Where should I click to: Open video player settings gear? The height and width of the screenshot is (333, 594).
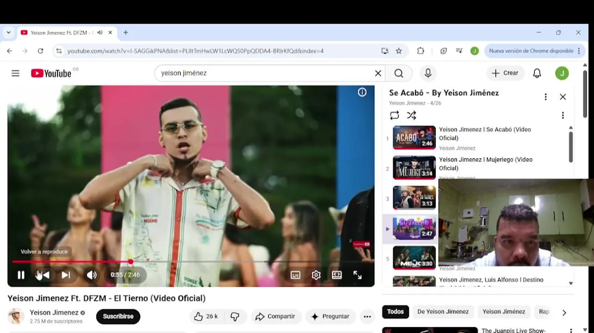point(316,275)
